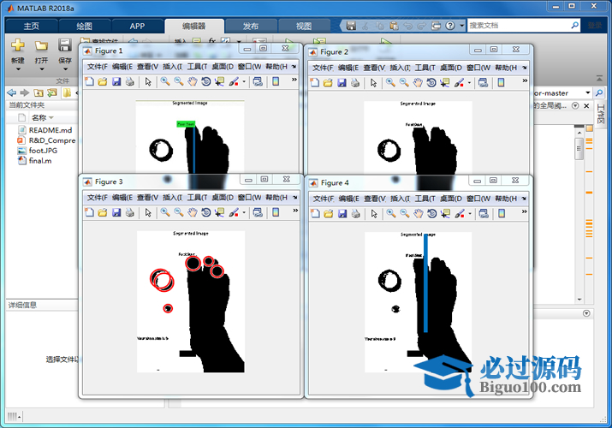
Task: Click the forward arrow in the folder toolbar
Action: click(x=25, y=92)
